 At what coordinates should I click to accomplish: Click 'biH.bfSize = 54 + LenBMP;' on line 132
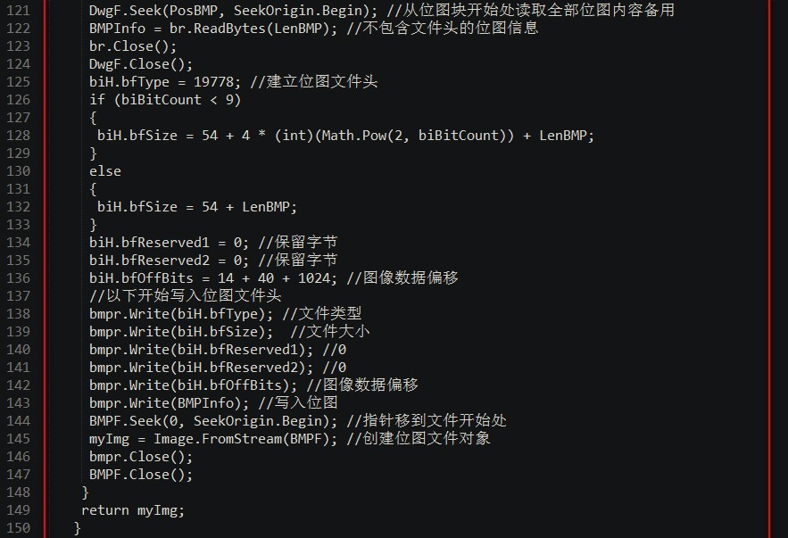click(x=197, y=207)
